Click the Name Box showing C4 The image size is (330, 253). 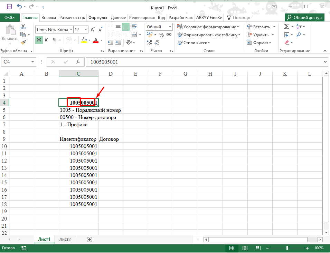[18, 62]
